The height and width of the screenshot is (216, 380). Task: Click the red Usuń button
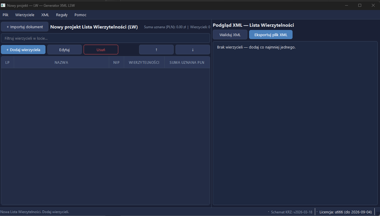coord(101,50)
